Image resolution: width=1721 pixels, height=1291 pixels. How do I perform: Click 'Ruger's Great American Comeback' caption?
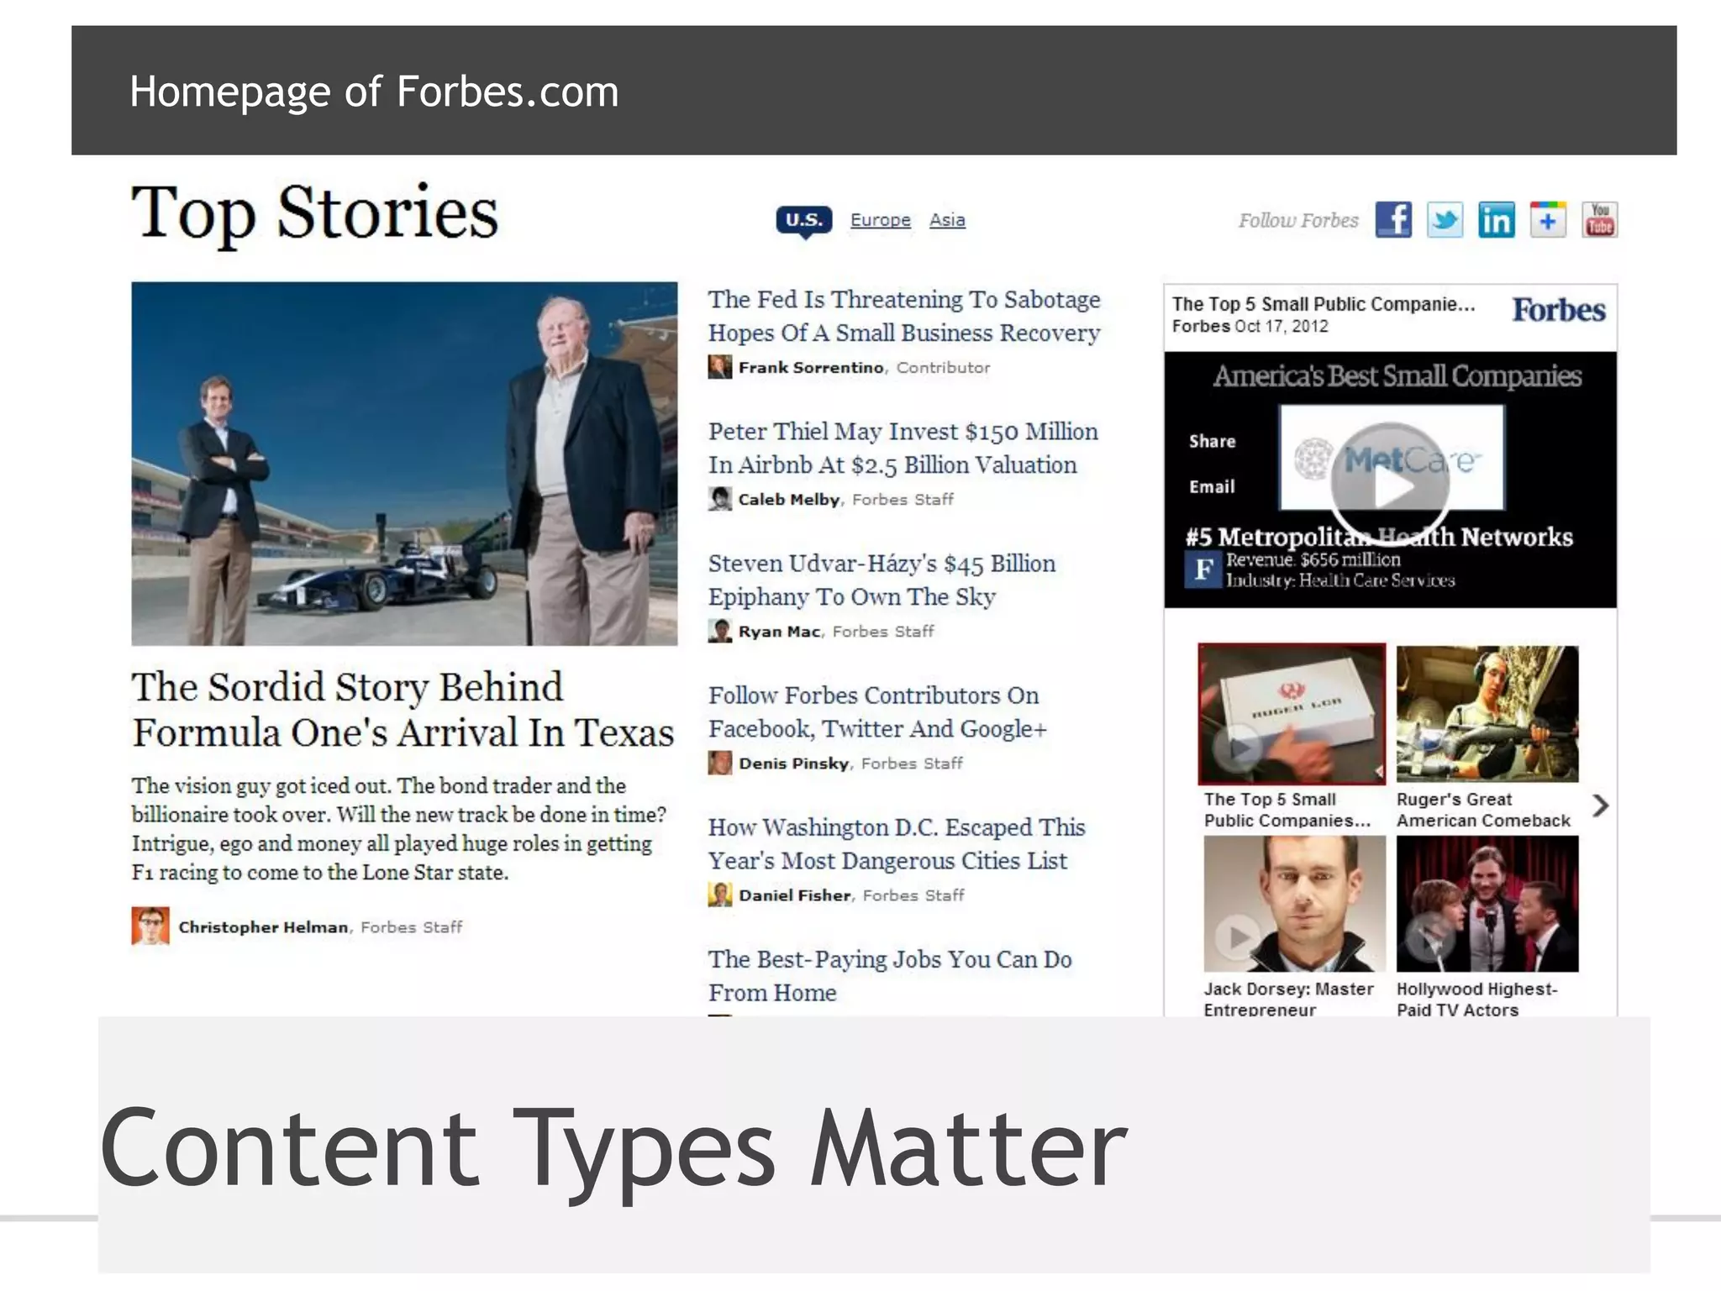[x=1483, y=810]
